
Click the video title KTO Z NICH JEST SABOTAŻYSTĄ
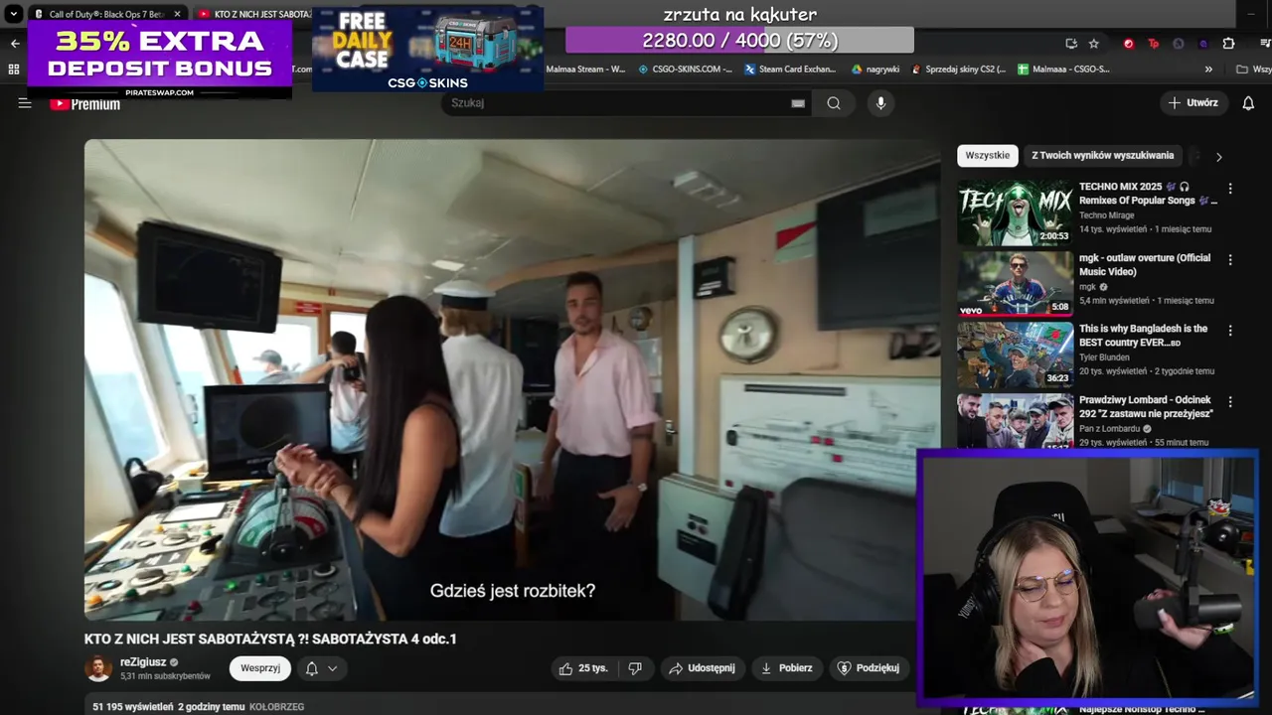270,639
